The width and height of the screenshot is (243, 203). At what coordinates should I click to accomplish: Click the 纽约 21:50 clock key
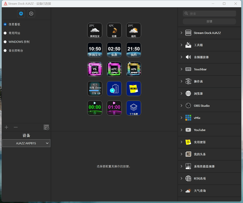pyautogui.click(x=133, y=50)
